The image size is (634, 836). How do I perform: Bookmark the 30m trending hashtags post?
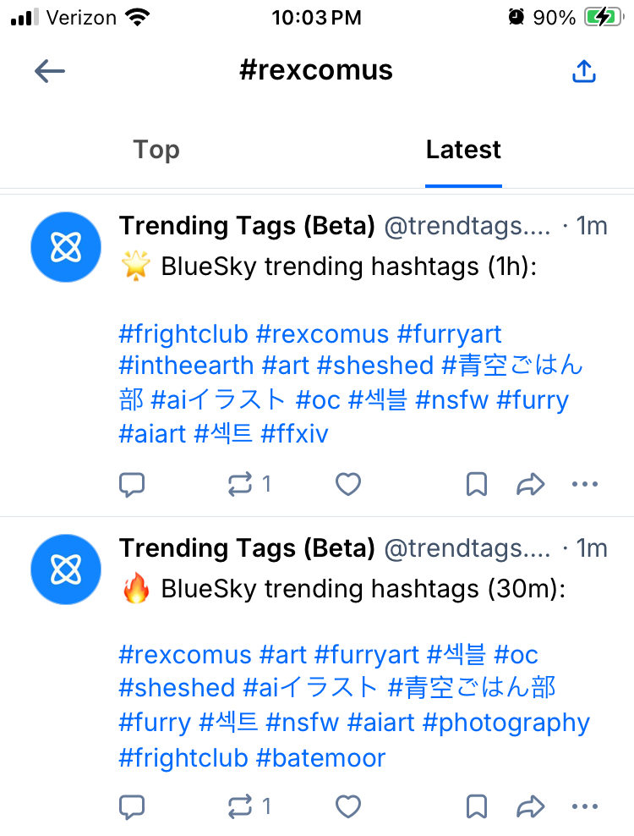pos(477,807)
